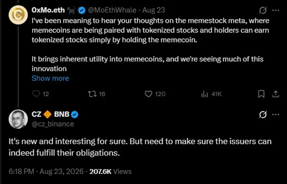
Task: Share 0xMo.eth's tweet via share icon
Action: pyautogui.click(x=275, y=94)
